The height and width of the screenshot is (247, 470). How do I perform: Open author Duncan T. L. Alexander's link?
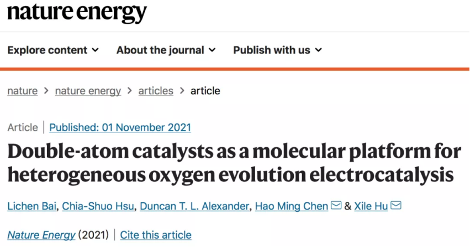(x=194, y=206)
